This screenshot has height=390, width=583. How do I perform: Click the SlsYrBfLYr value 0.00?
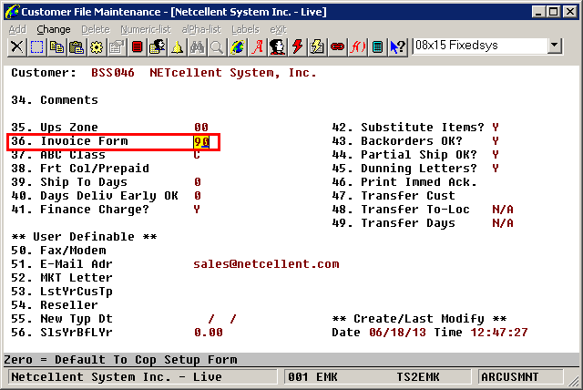(209, 333)
